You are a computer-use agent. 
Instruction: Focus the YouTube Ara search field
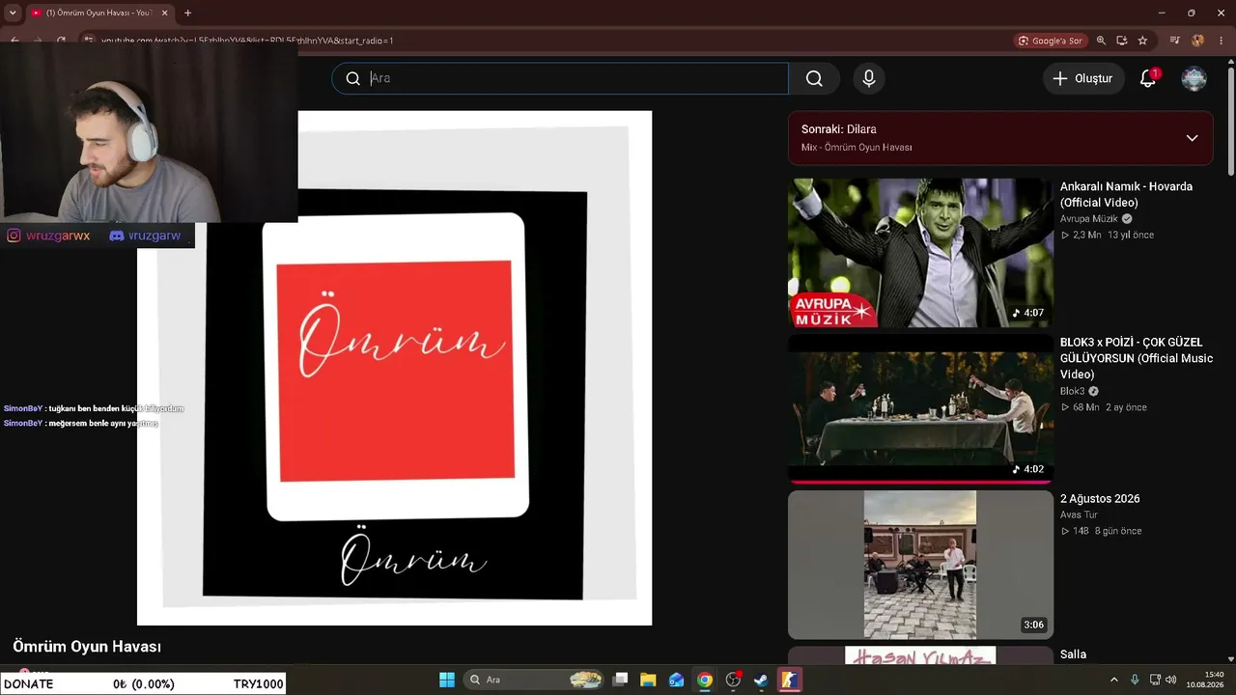(x=560, y=78)
